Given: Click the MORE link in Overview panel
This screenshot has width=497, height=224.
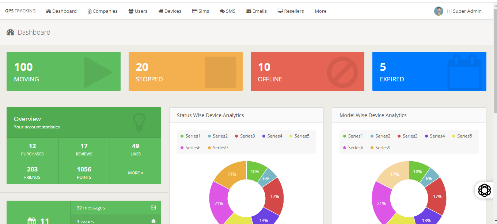Looking at the screenshot, I should pos(136,173).
